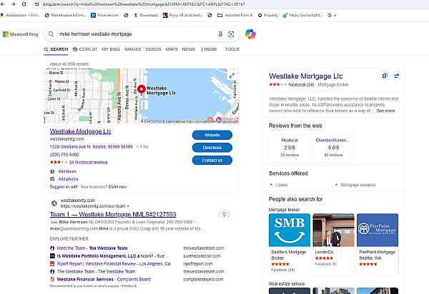Image resolution: width=429 pixels, height=294 pixels.
Task: Click the clock icon next to Add hours
Action: (52, 171)
